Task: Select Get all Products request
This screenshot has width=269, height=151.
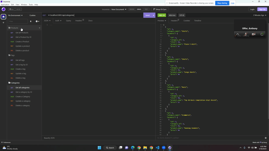Action: [x=22, y=33]
